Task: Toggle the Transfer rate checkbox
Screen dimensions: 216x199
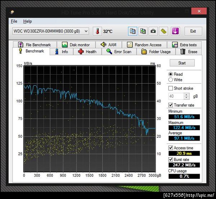Action: (x=171, y=105)
